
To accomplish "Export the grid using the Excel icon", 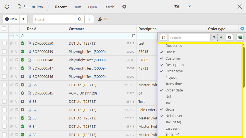I will pos(240,37).
